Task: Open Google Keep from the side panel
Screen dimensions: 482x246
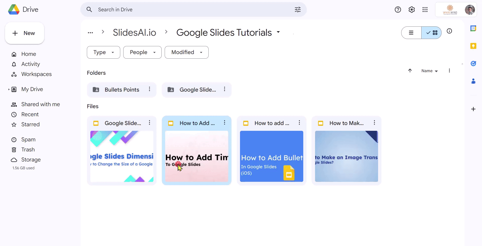Action: tap(474, 46)
